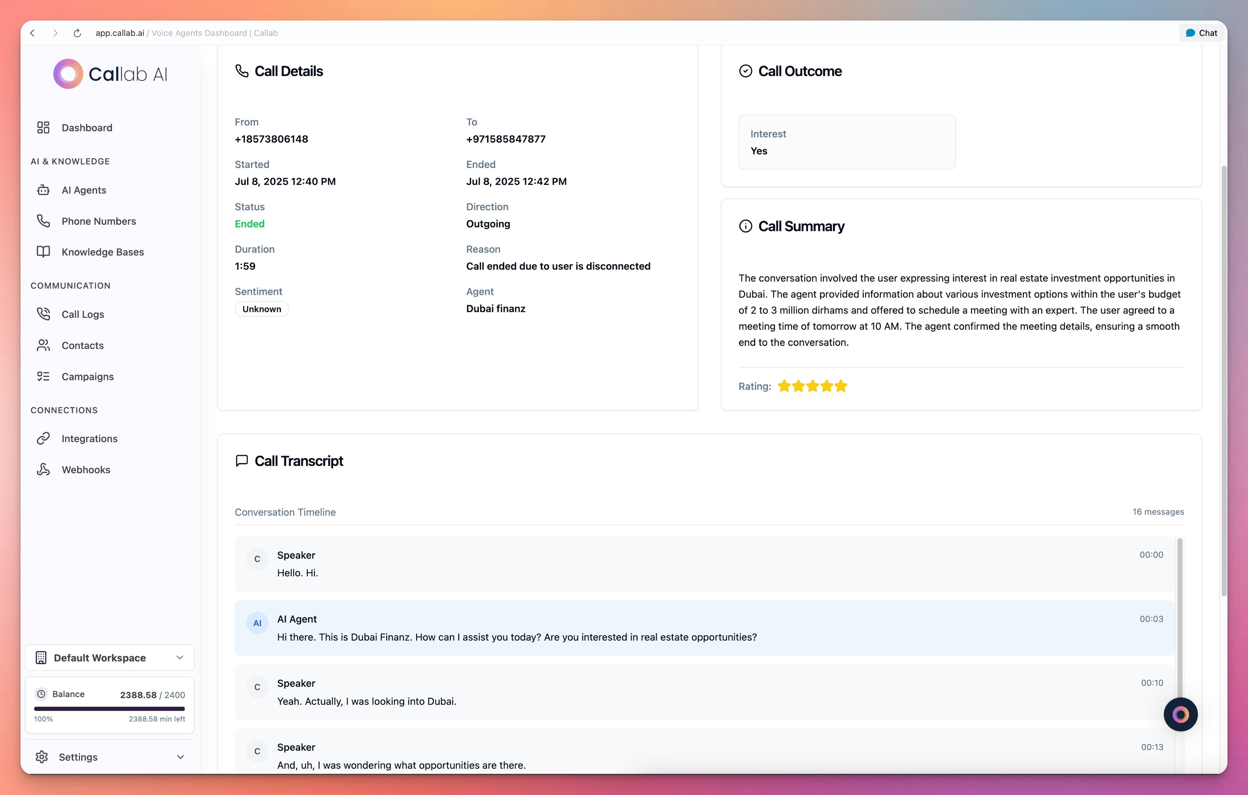Click the Default Workspace building icon
This screenshot has width=1248, height=795.
[x=41, y=658]
